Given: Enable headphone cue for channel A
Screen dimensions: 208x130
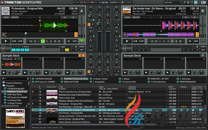Looking at the screenshot, I should (91, 41).
